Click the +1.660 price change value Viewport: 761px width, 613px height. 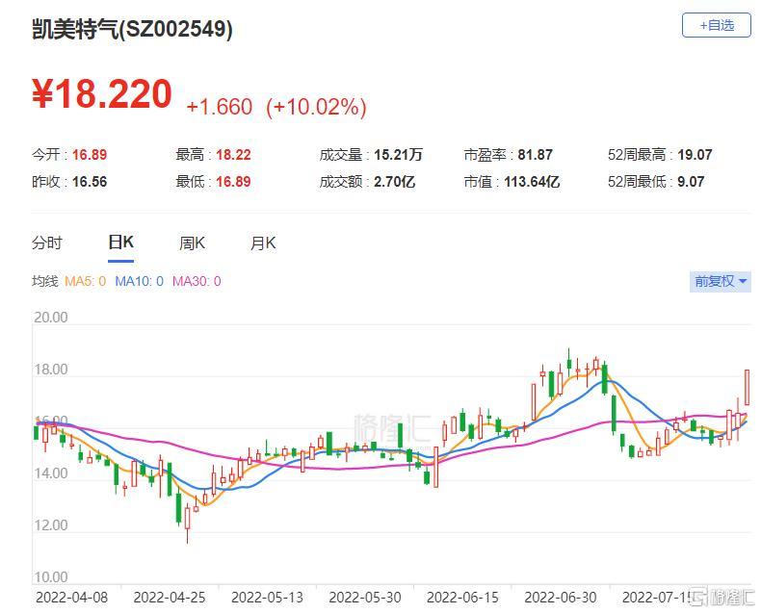click(220, 107)
